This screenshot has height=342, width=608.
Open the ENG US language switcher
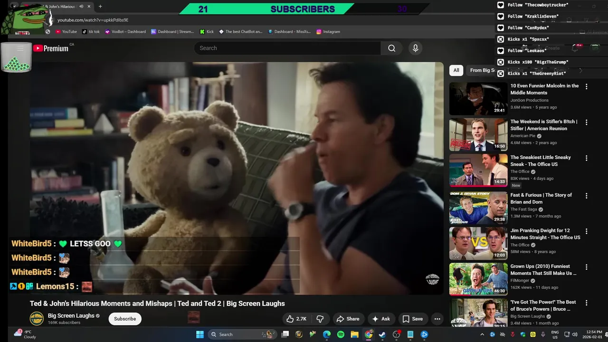(x=555, y=334)
